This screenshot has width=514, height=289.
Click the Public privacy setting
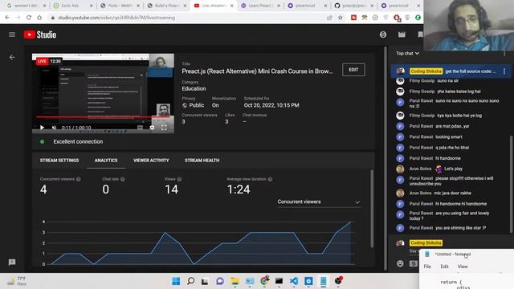194,105
